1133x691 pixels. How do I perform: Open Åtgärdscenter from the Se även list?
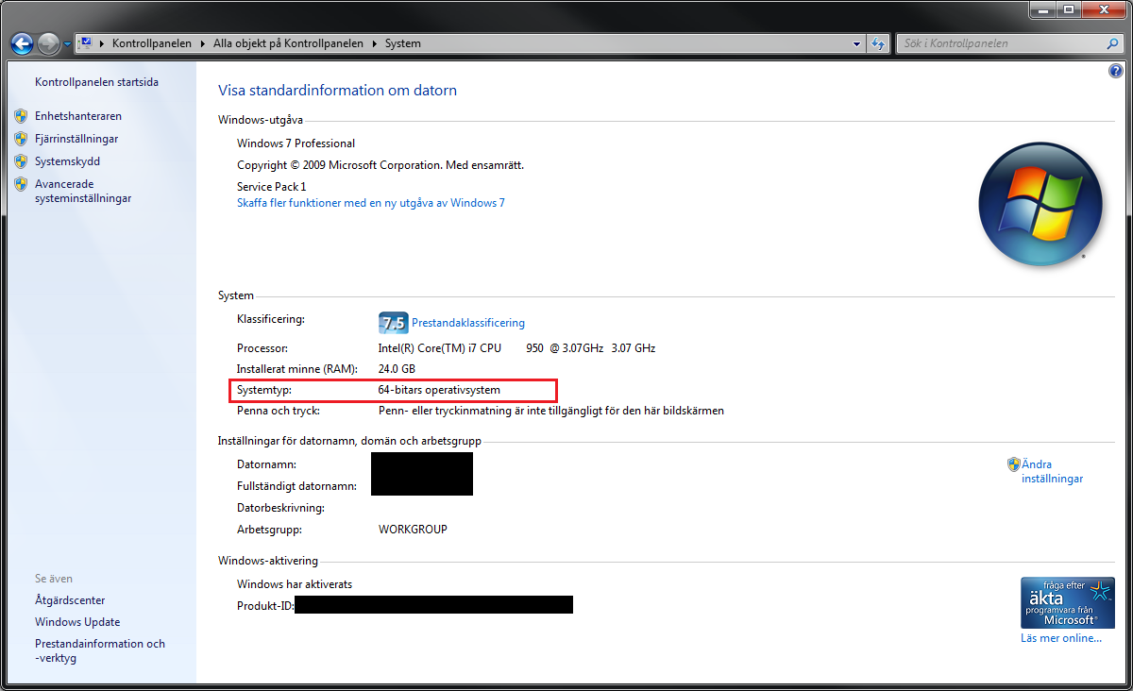(70, 600)
